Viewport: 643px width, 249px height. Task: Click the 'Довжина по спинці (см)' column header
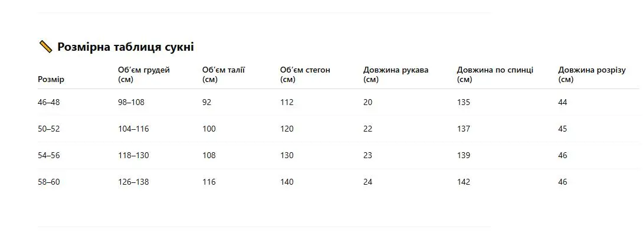tap(495, 75)
